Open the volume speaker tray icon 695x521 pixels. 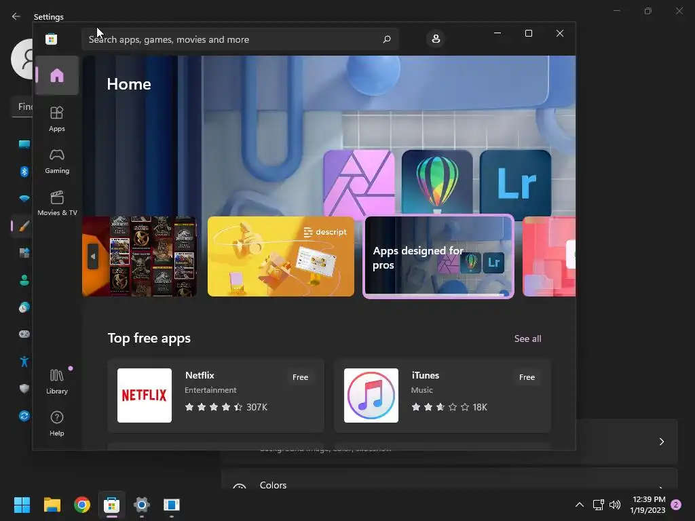click(615, 505)
